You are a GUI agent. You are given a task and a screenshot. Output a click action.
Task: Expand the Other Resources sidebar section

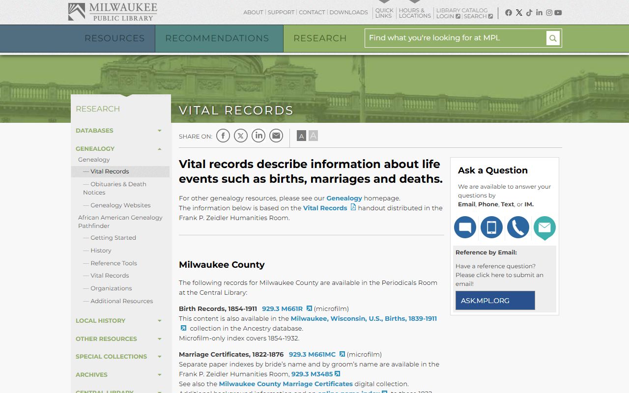pos(160,339)
